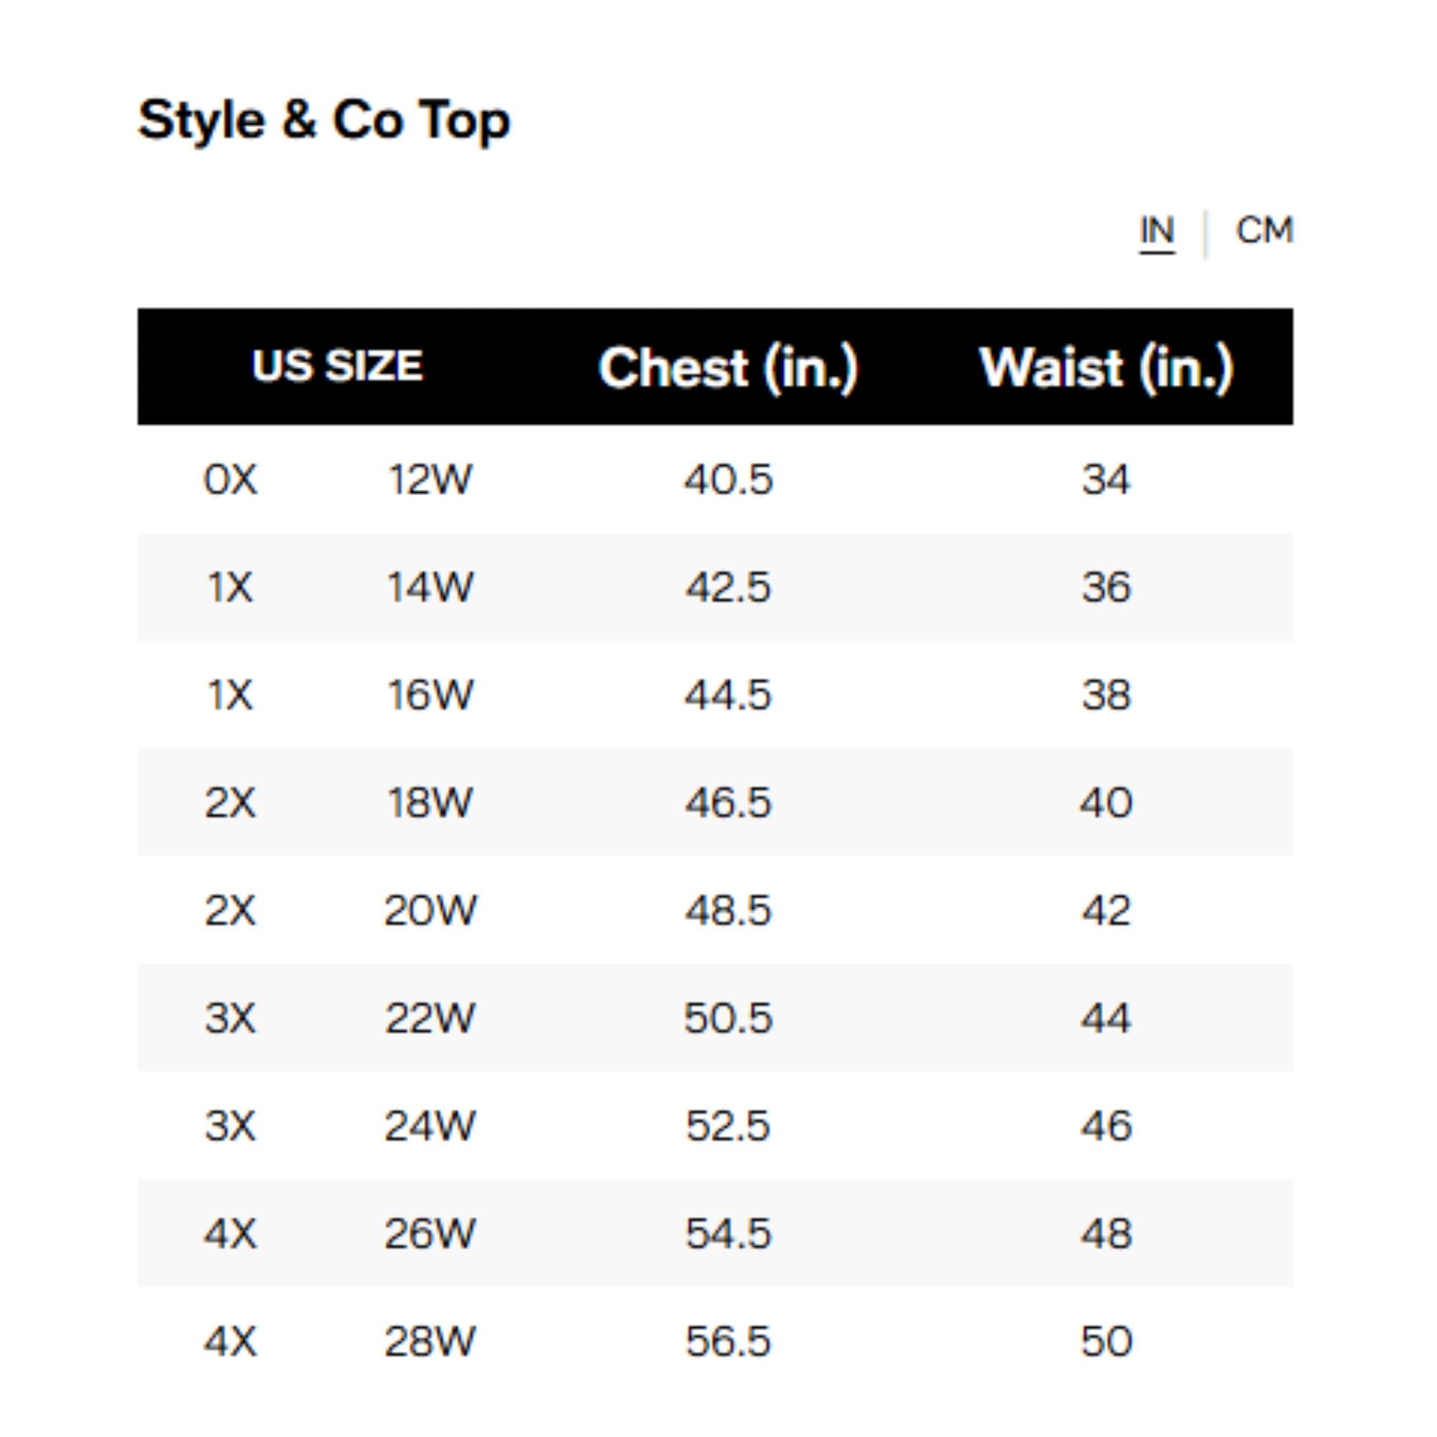Click the Waist (in.) column header
1437x1437 pixels.
click(1106, 367)
